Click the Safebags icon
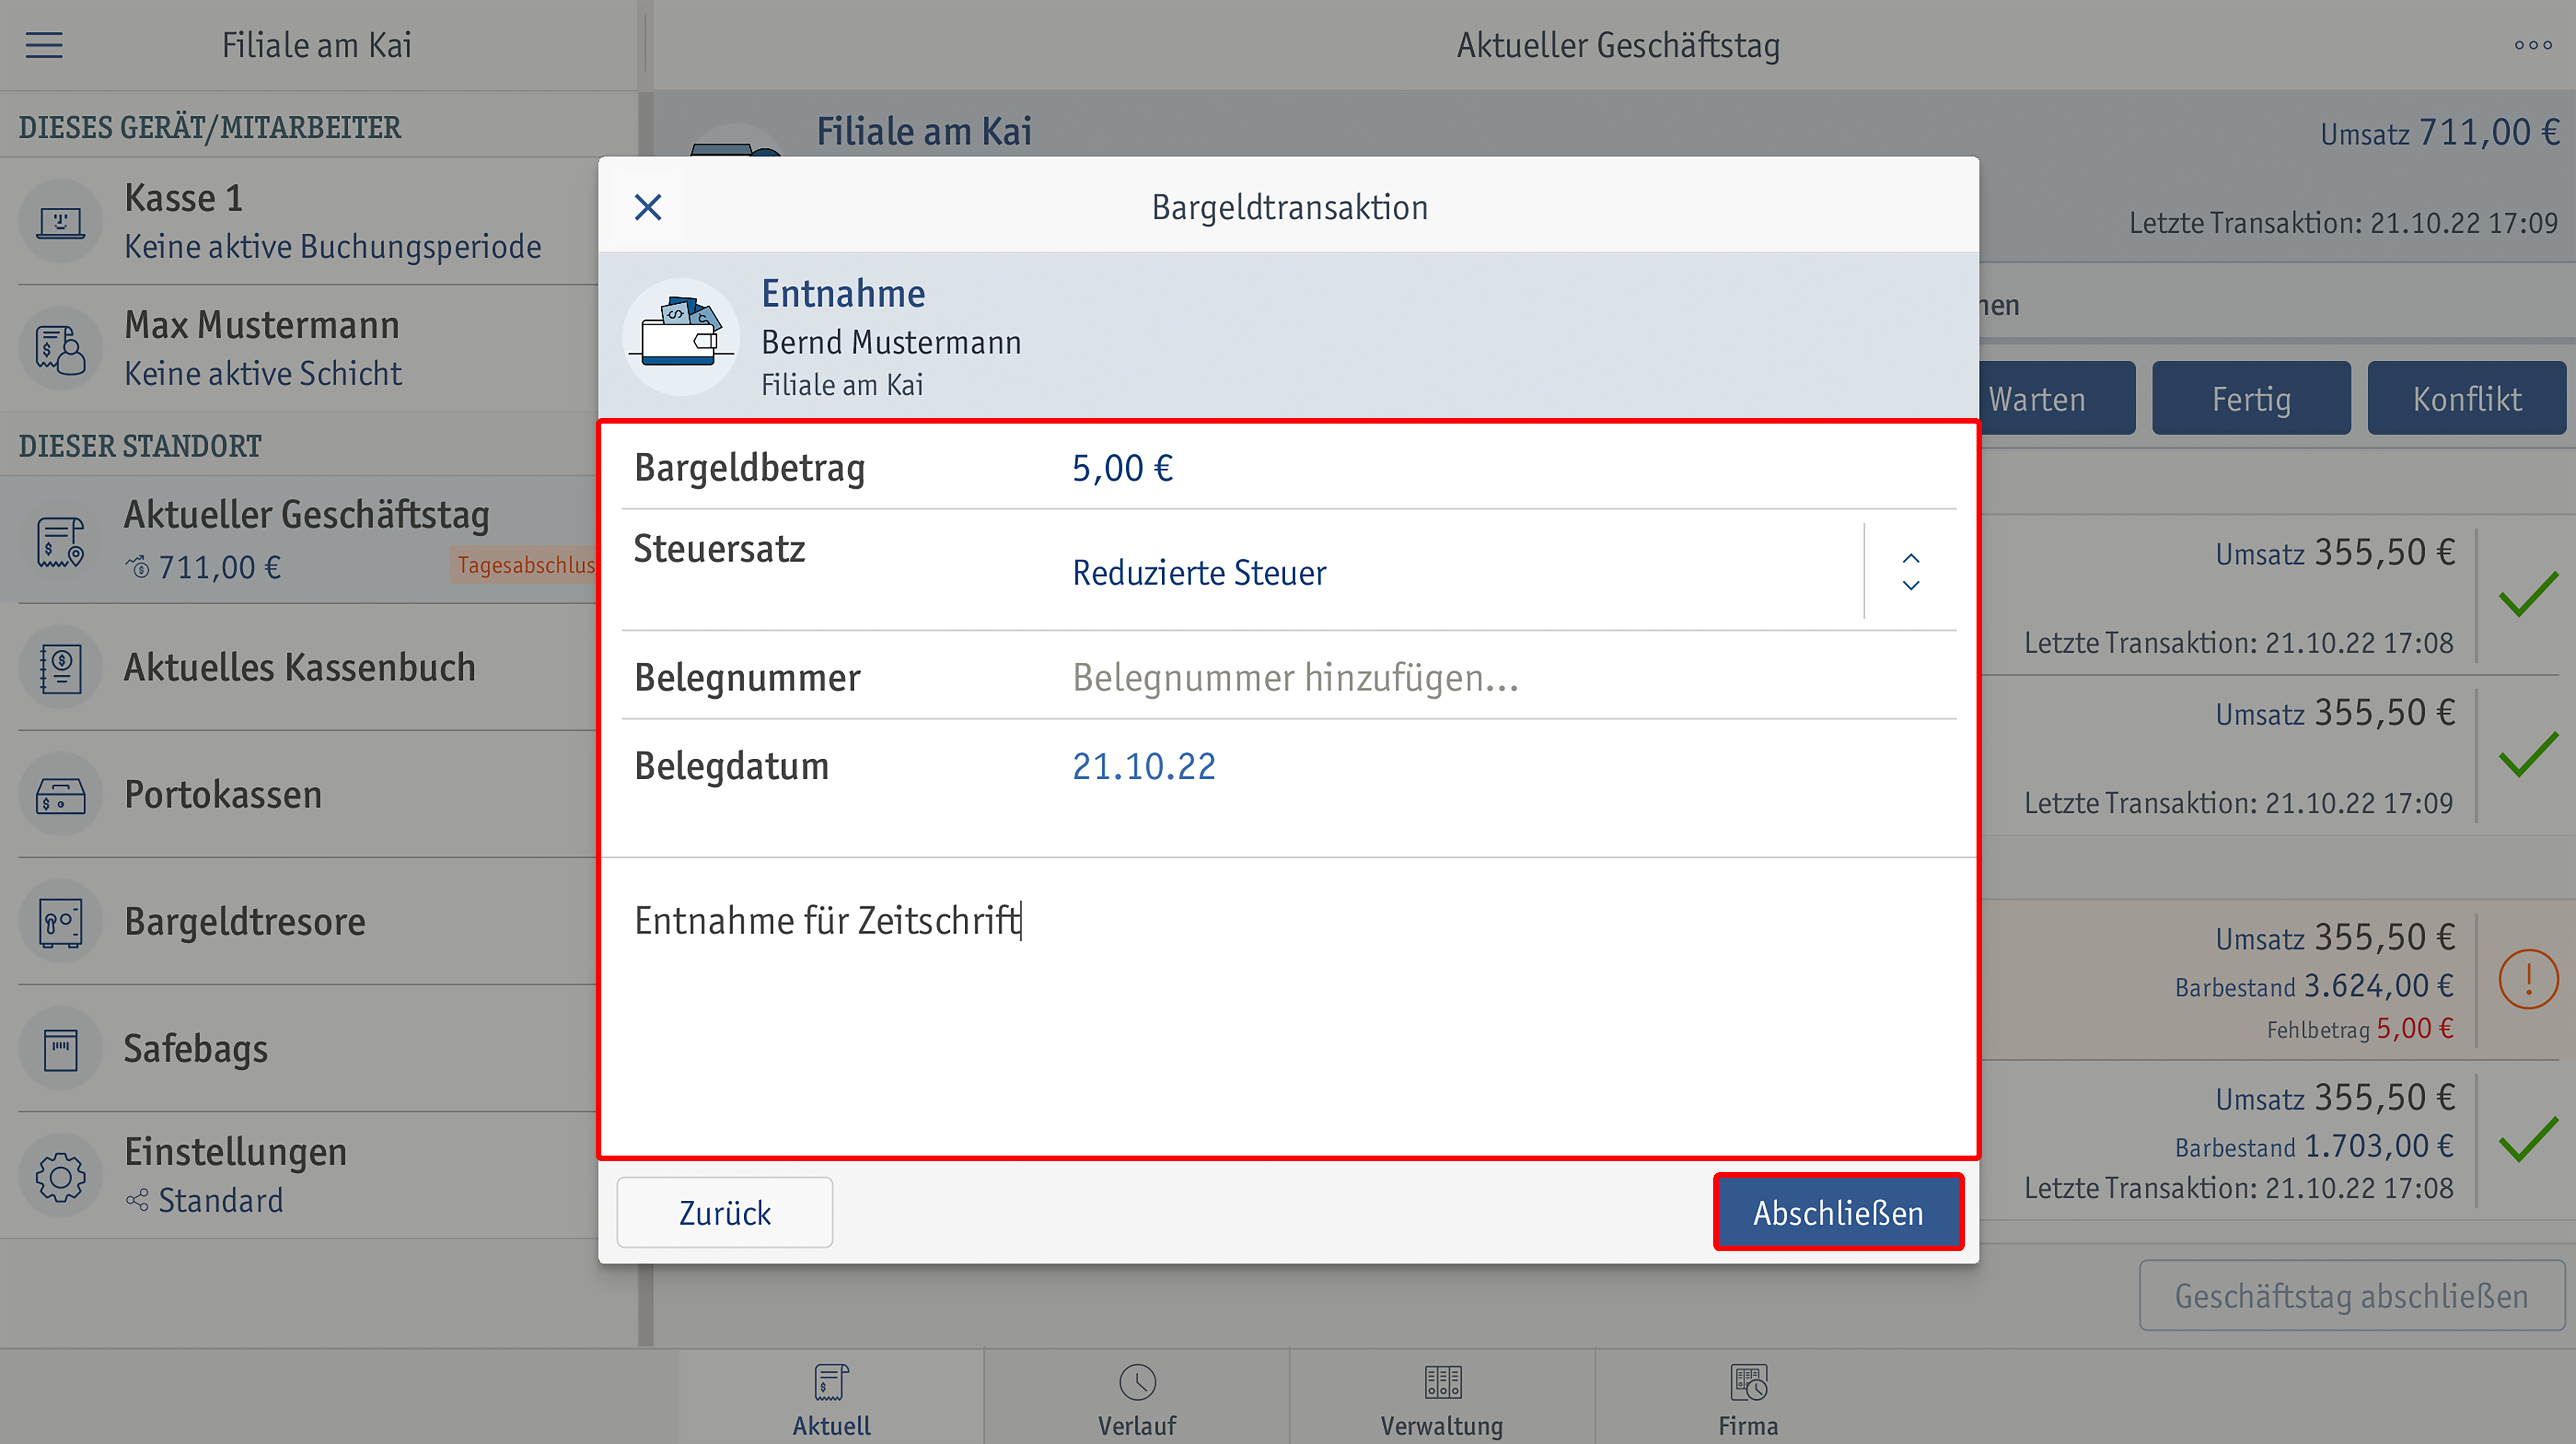Screen dimensions: 2576x1444 coord(60,1049)
